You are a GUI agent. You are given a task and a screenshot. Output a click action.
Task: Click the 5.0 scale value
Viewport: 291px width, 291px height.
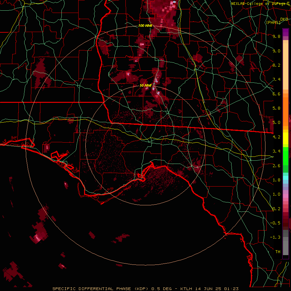point(276,123)
